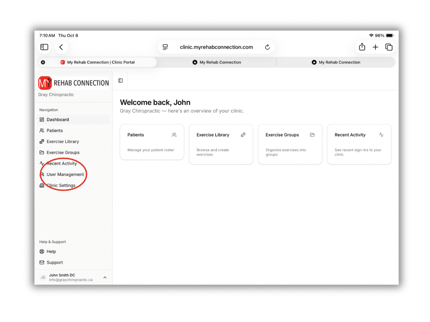Check the Wi-Fi icon in status bar

pos(371,35)
